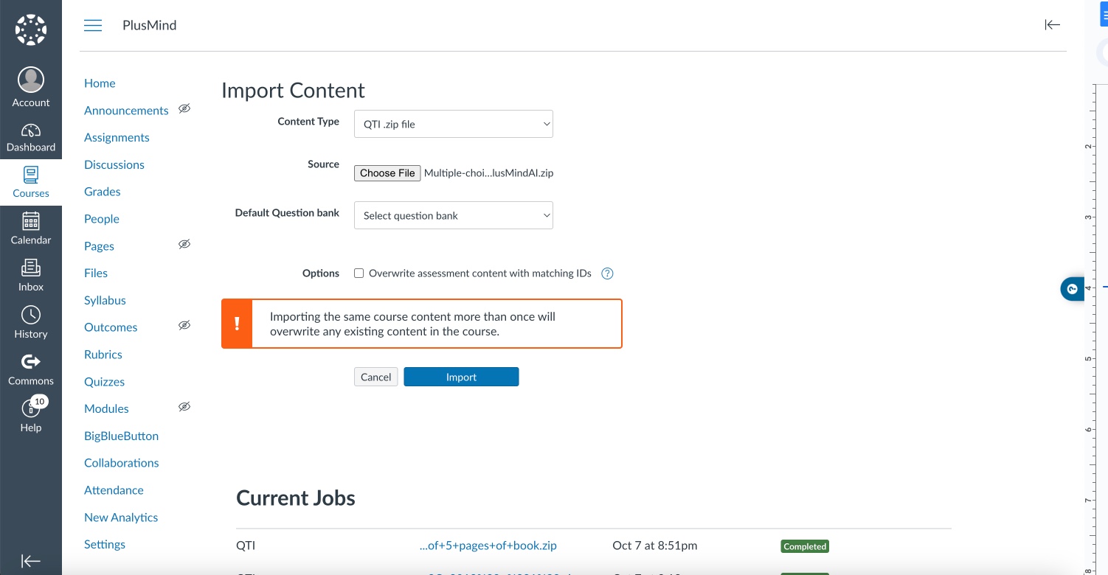Open the Calendar icon in global nav

(x=31, y=220)
